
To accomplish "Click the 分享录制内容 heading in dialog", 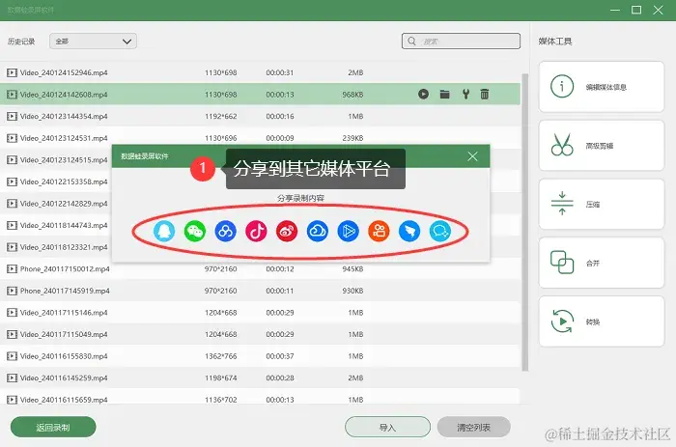I will [300, 198].
